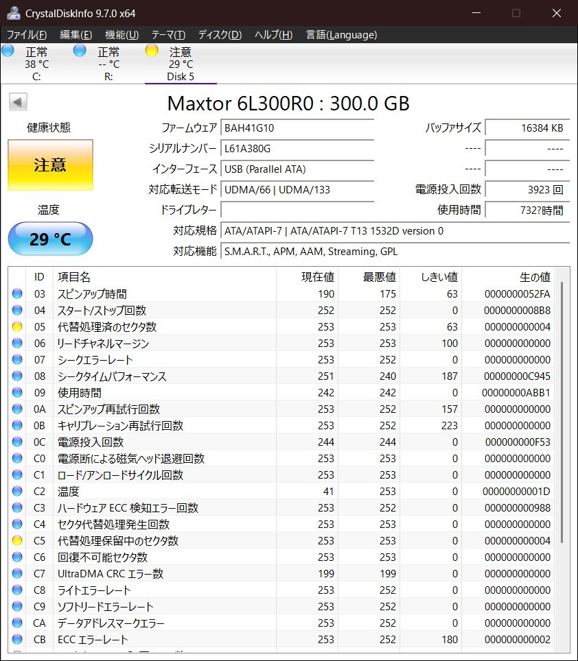
Task: Open the ヘルプ(H) menu
Action: [273, 34]
